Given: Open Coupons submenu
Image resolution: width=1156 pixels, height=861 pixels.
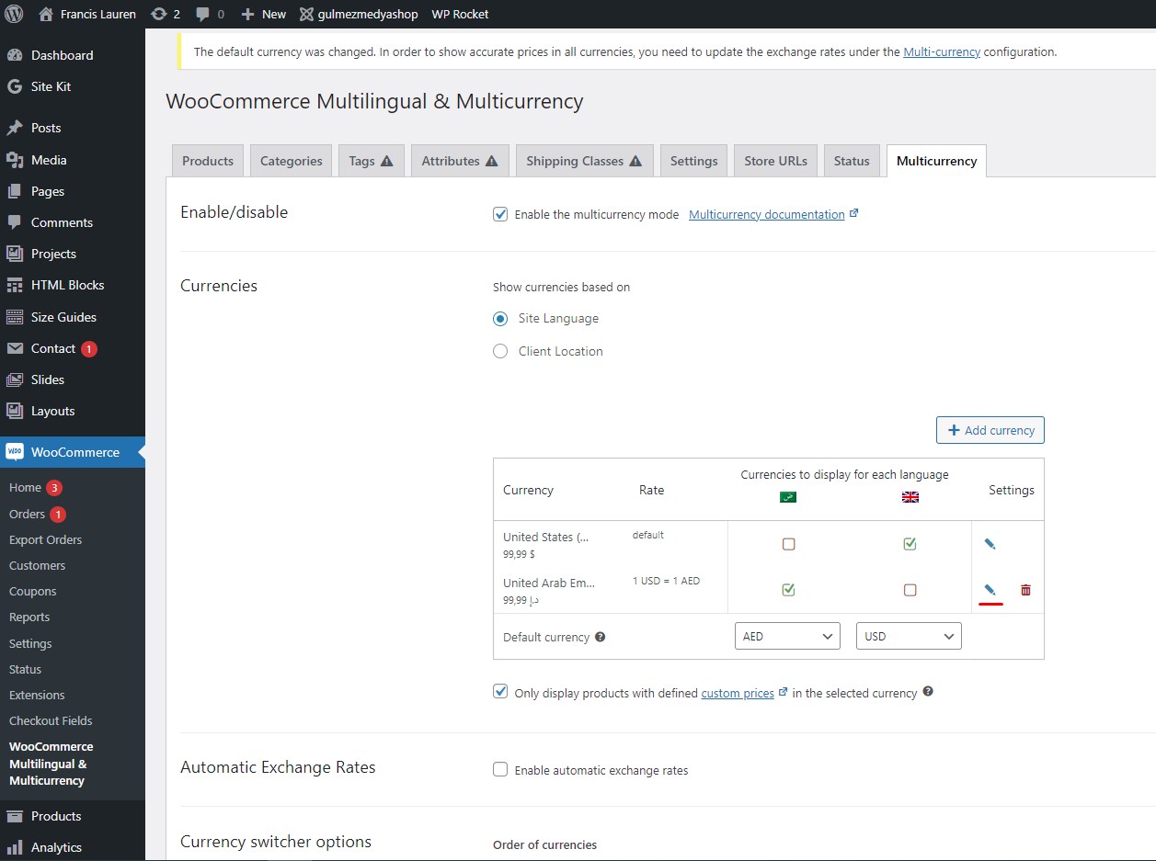Looking at the screenshot, I should click(x=32, y=591).
